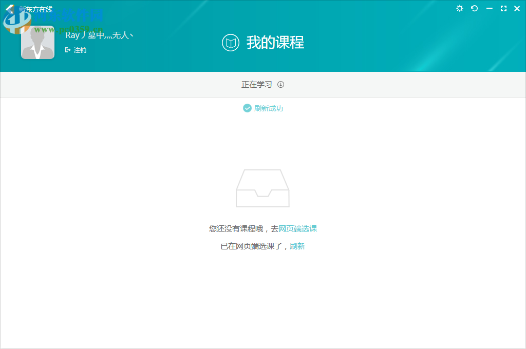The height and width of the screenshot is (349, 526).
Task: Open 网页端选课 link to choose courses
Action: click(298, 228)
